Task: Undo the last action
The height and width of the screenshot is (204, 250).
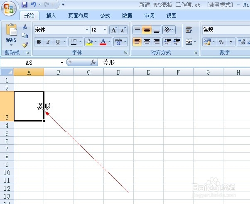Action: click(34, 5)
